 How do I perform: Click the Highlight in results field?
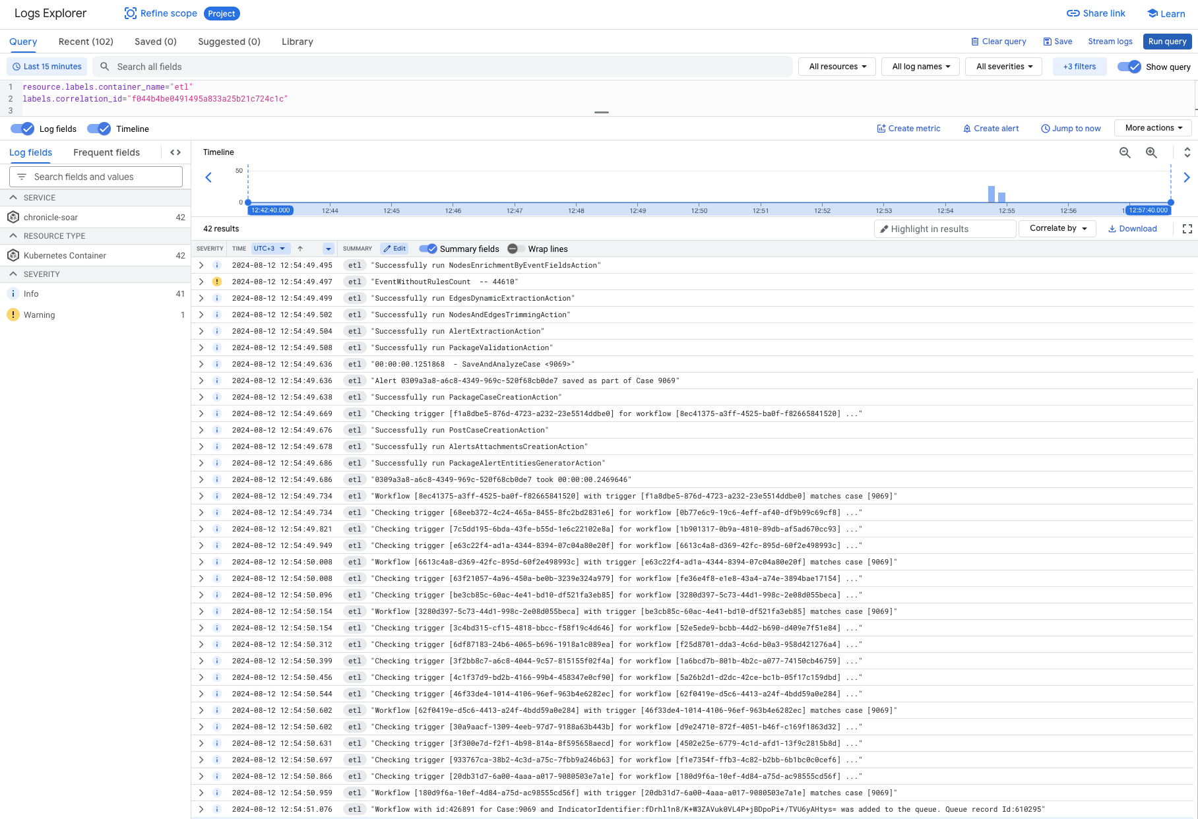(945, 228)
